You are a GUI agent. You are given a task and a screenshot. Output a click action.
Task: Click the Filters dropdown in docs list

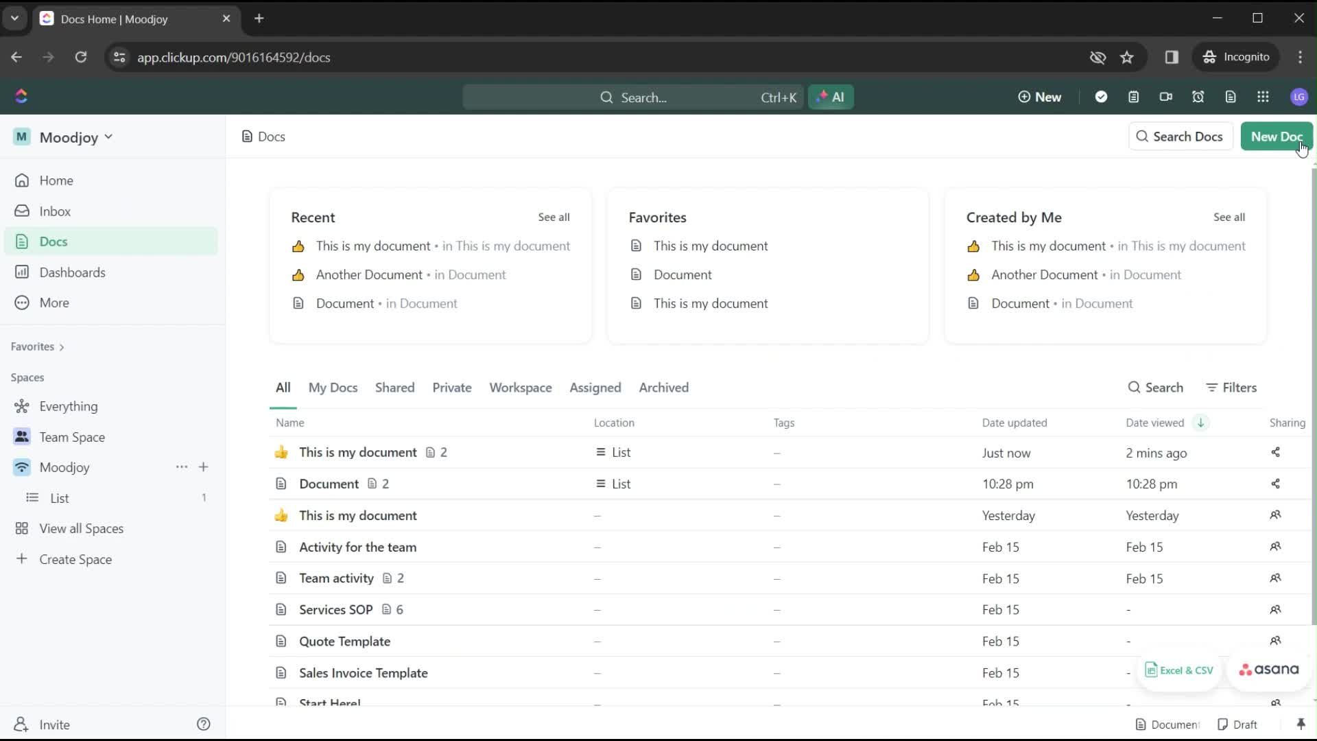(x=1231, y=387)
